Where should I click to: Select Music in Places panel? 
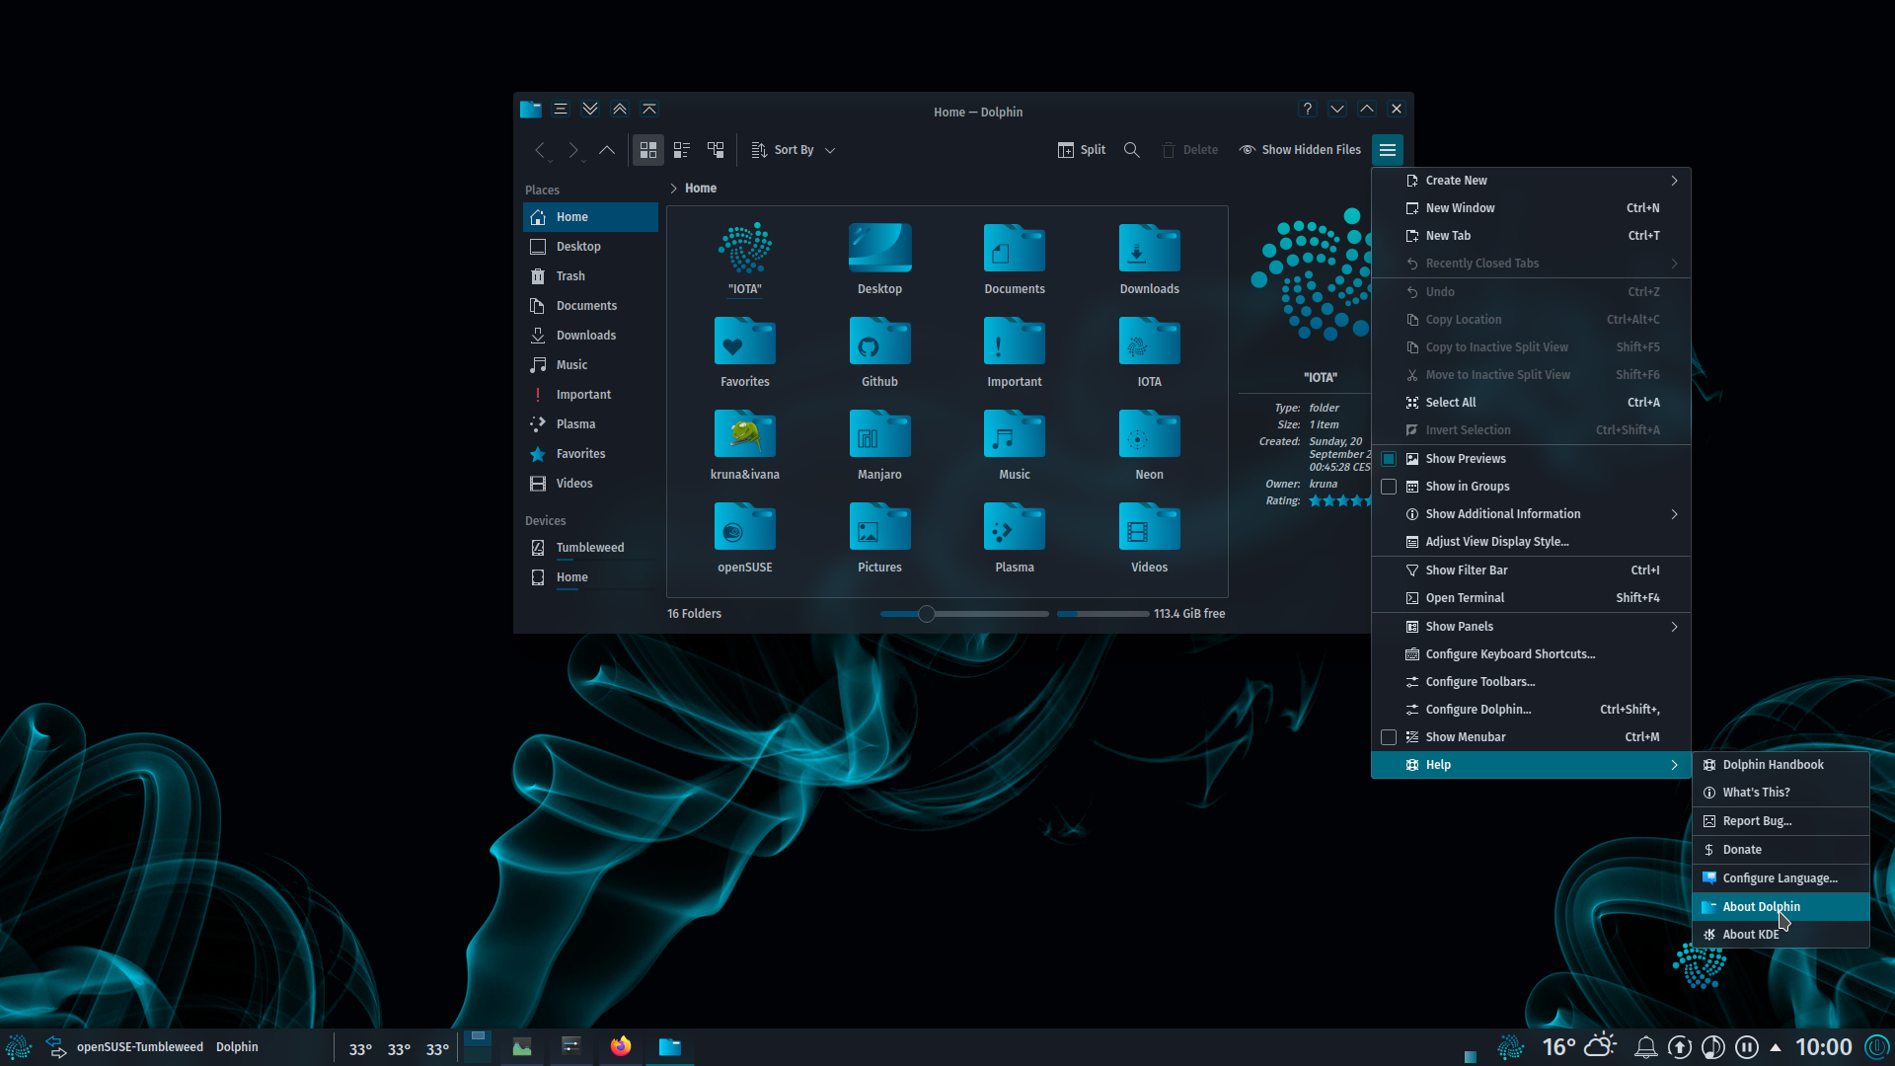pos(590,365)
